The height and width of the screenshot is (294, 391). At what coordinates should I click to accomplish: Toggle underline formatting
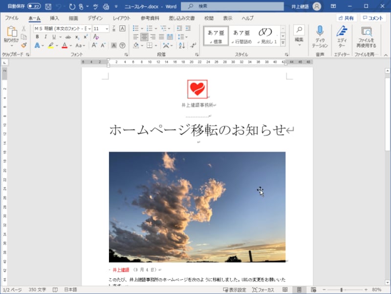54,36
